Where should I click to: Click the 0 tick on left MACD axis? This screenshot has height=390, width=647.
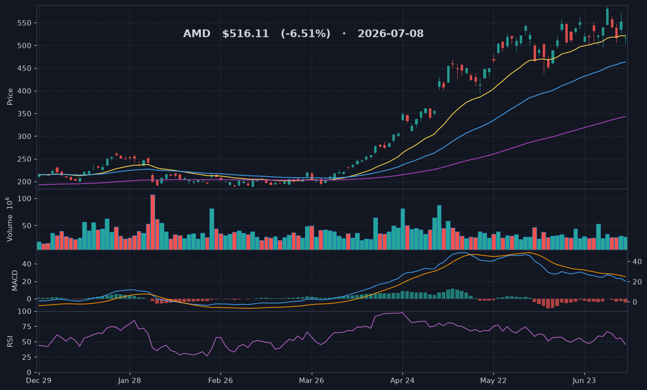(x=29, y=299)
